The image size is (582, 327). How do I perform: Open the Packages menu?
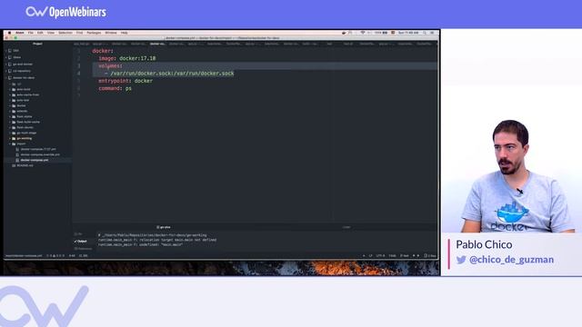(x=94, y=33)
